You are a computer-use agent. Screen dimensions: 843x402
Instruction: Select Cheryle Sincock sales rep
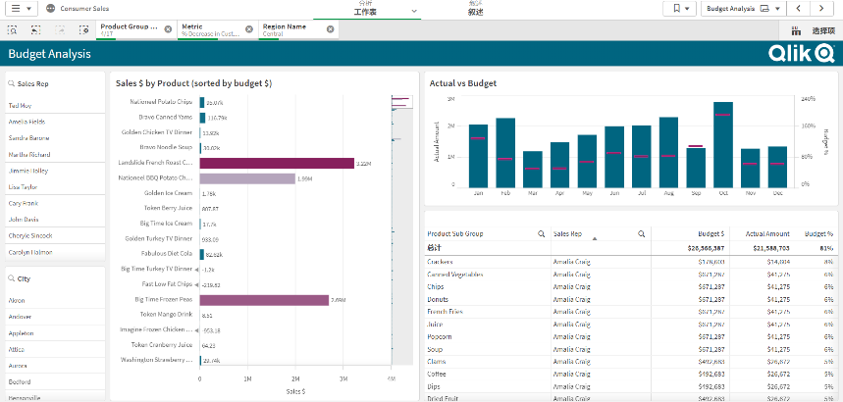coord(55,236)
